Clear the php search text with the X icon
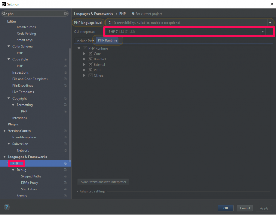 point(66,14)
